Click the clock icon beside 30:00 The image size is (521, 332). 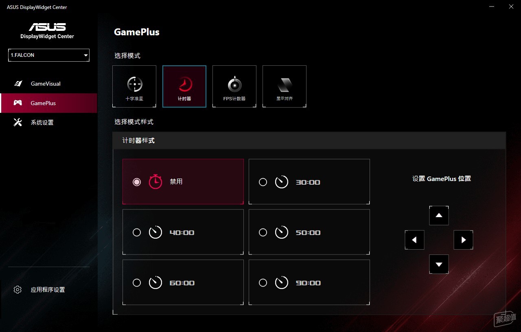tap(282, 182)
